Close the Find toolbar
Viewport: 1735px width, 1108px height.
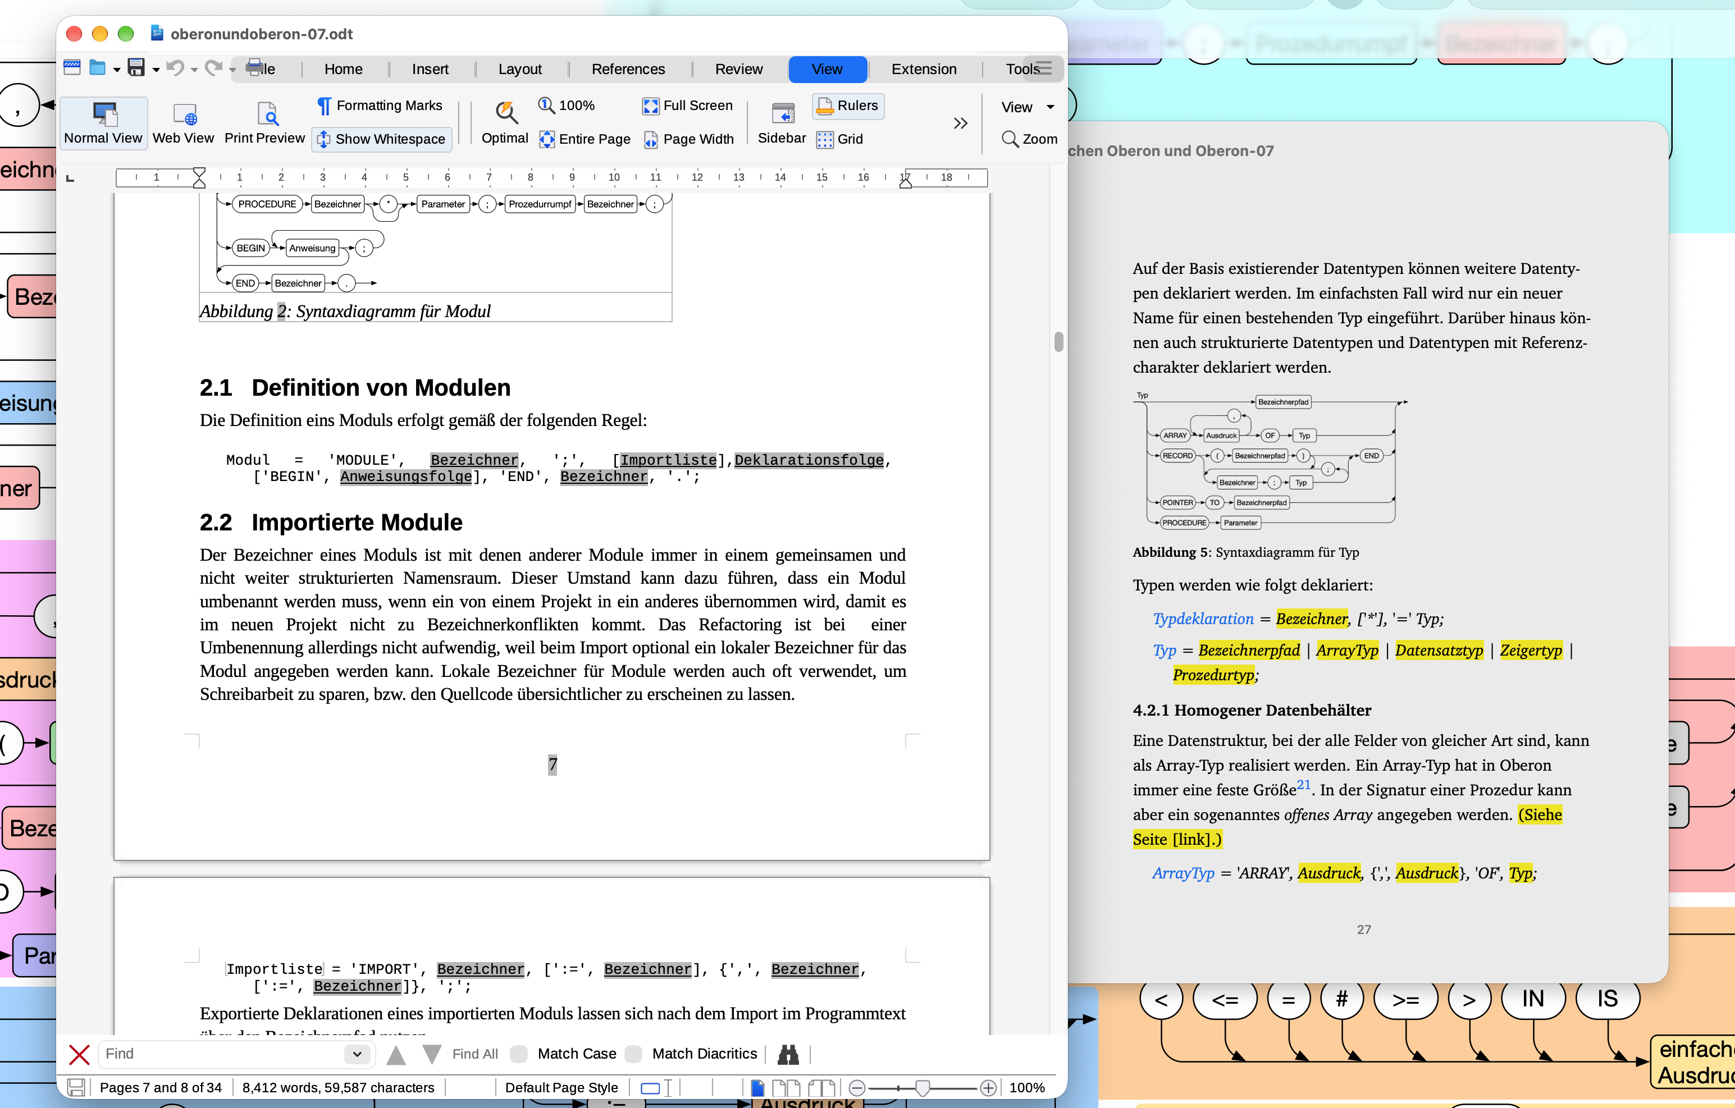pos(79,1054)
